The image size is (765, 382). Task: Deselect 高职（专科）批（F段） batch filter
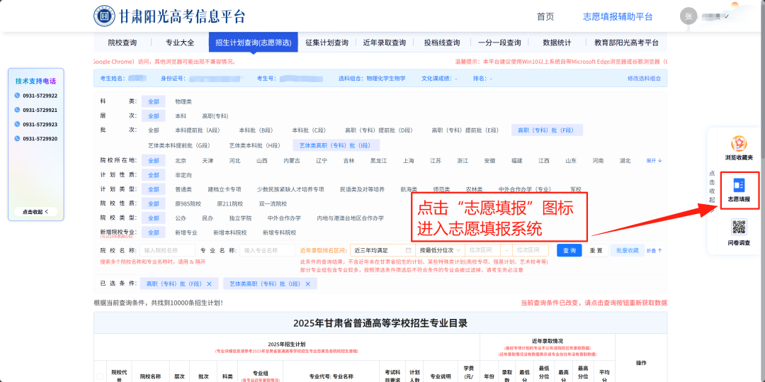pyautogui.click(x=547, y=130)
